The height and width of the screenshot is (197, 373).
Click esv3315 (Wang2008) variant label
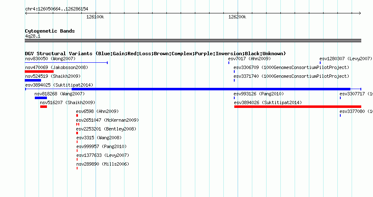point(99,138)
